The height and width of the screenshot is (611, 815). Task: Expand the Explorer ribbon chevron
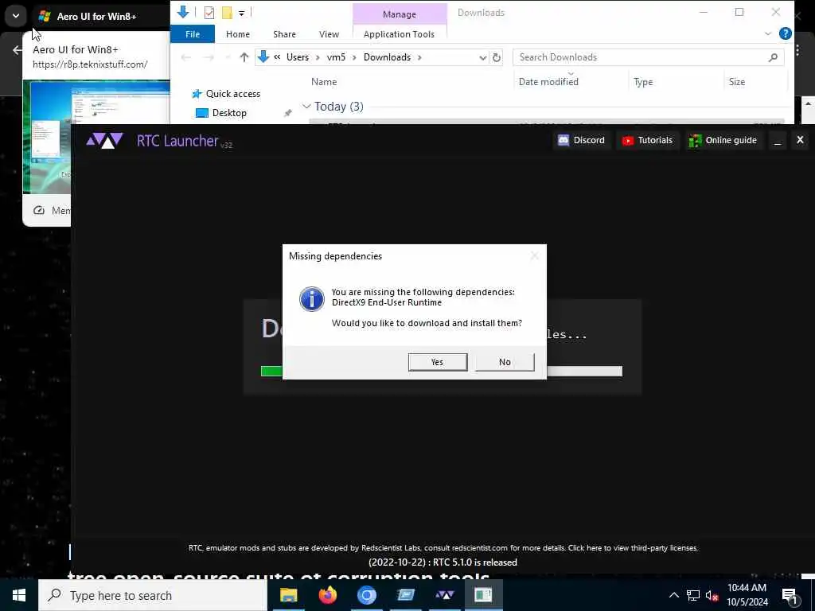768,34
